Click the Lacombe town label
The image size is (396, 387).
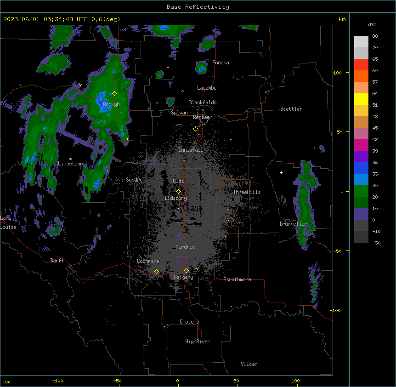click(207, 88)
